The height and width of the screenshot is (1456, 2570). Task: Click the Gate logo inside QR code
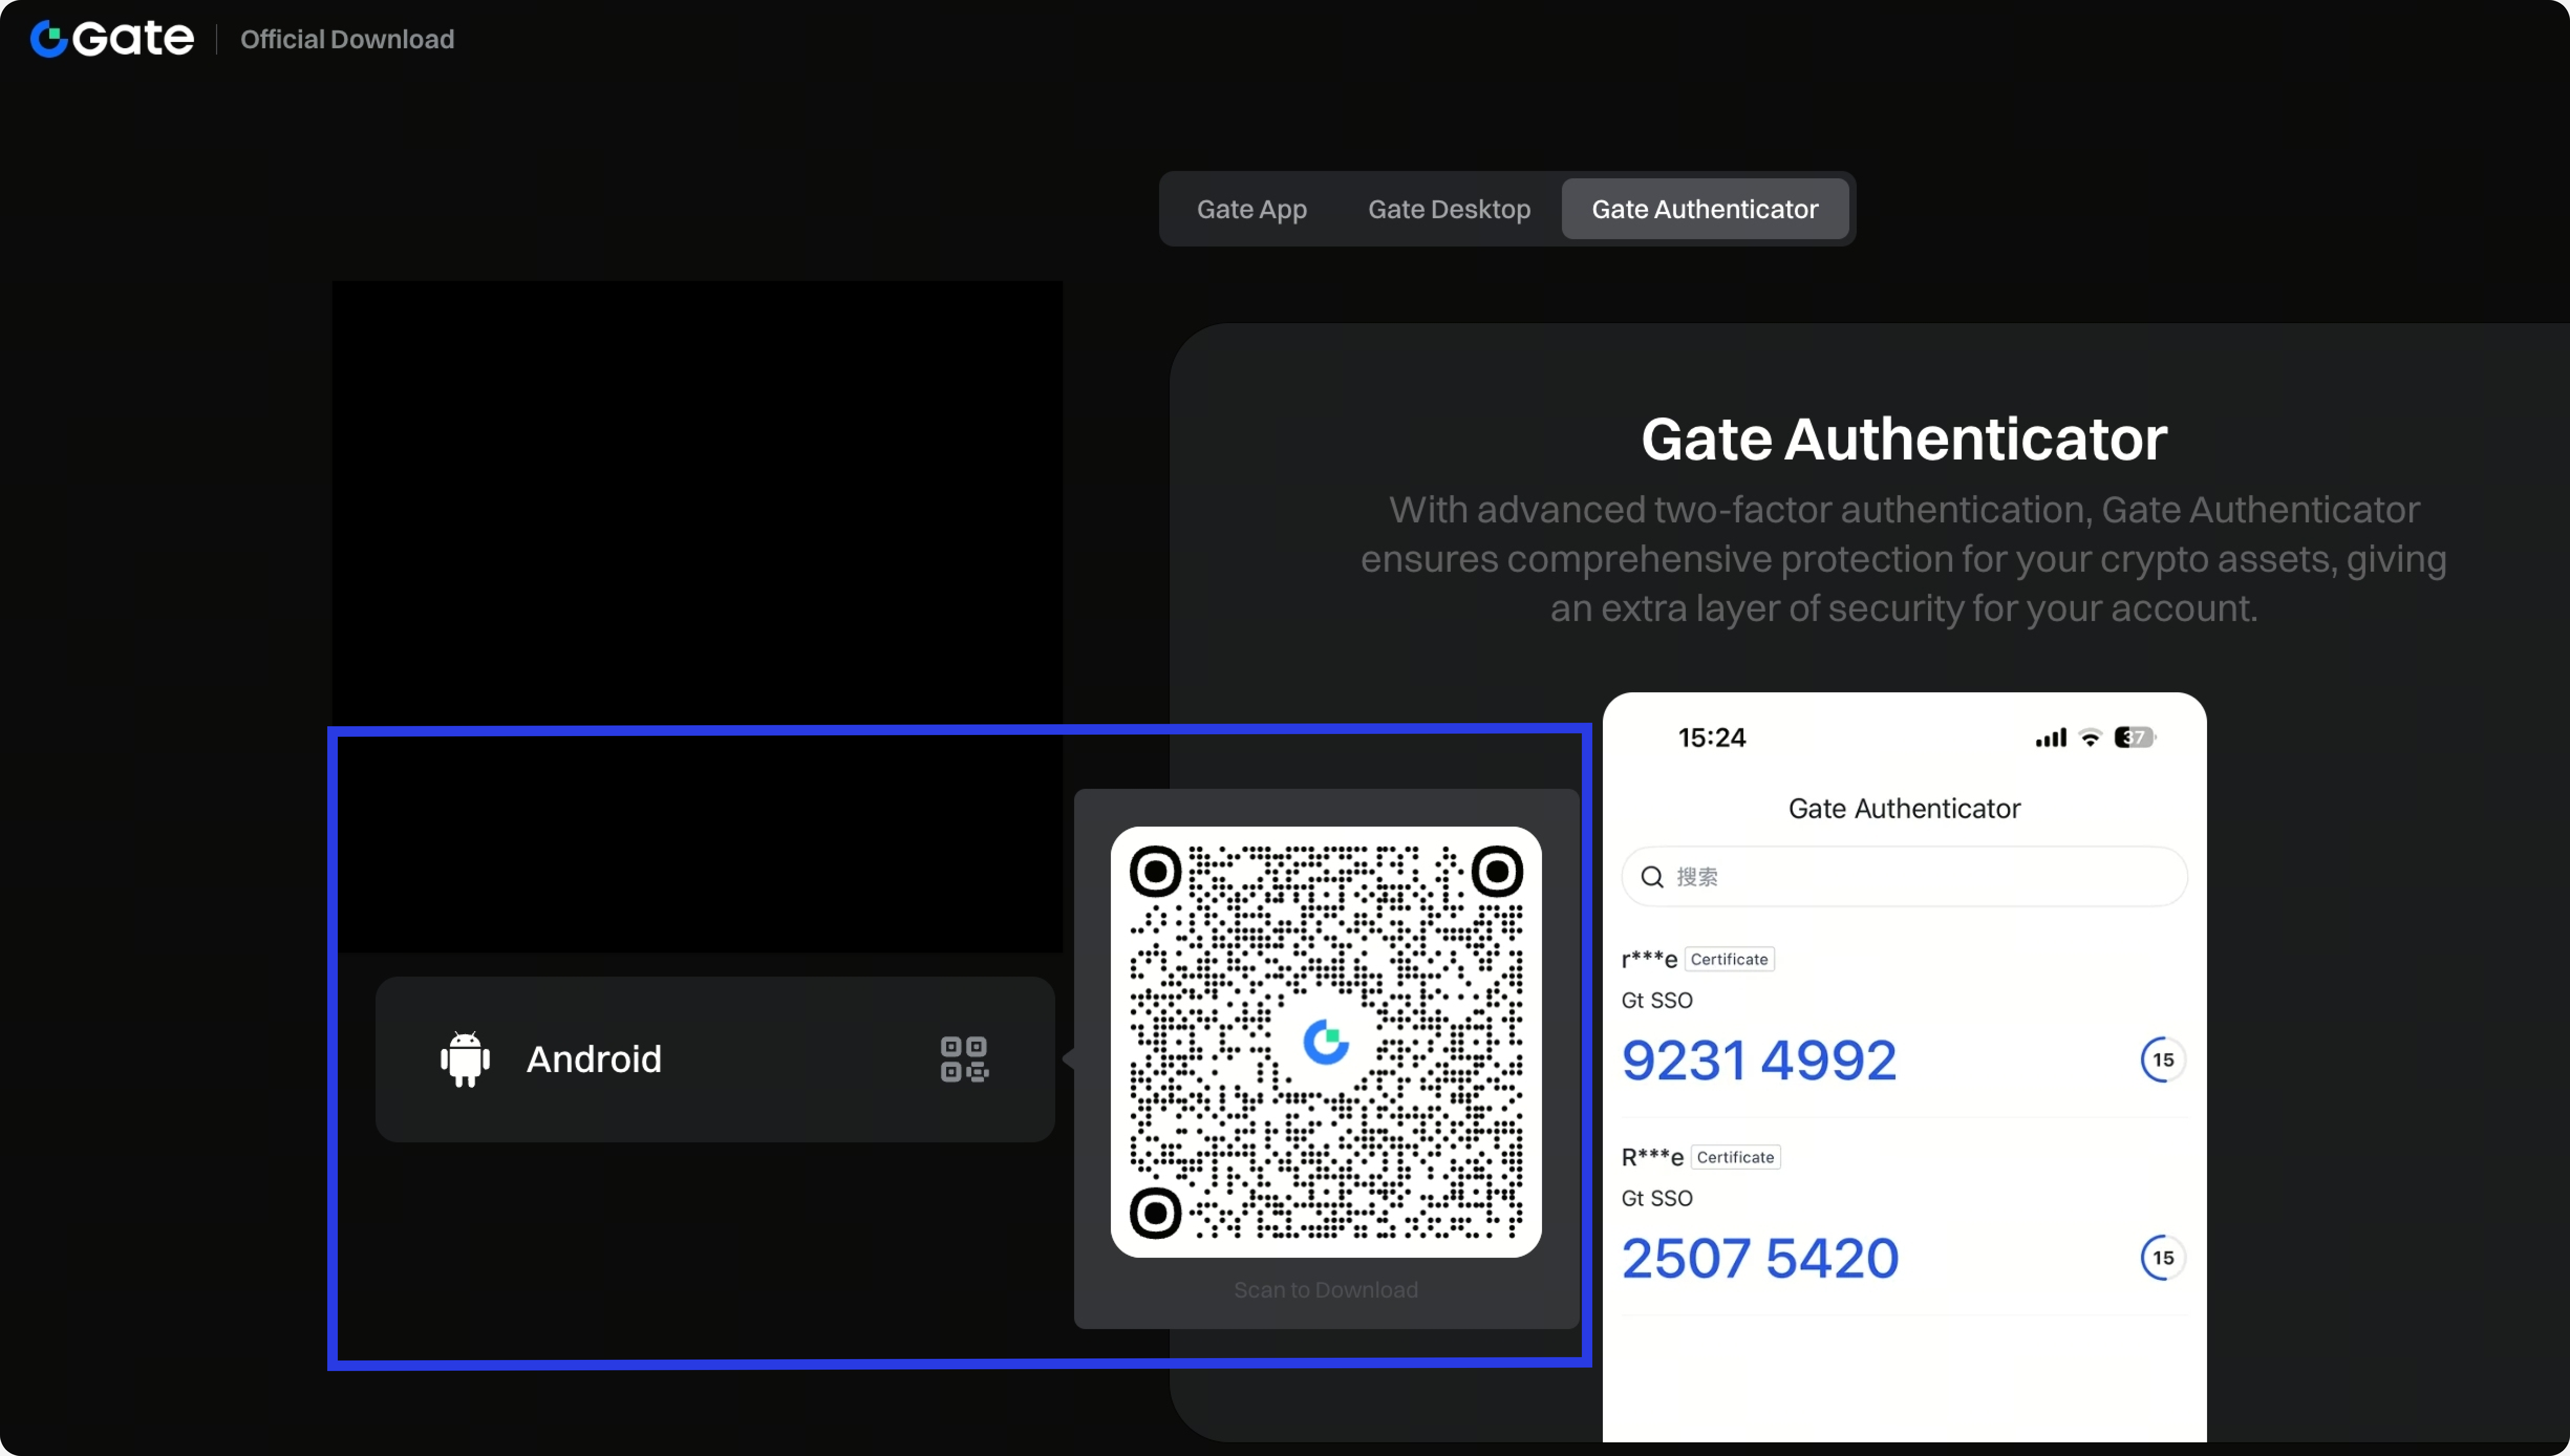click(x=1326, y=1042)
